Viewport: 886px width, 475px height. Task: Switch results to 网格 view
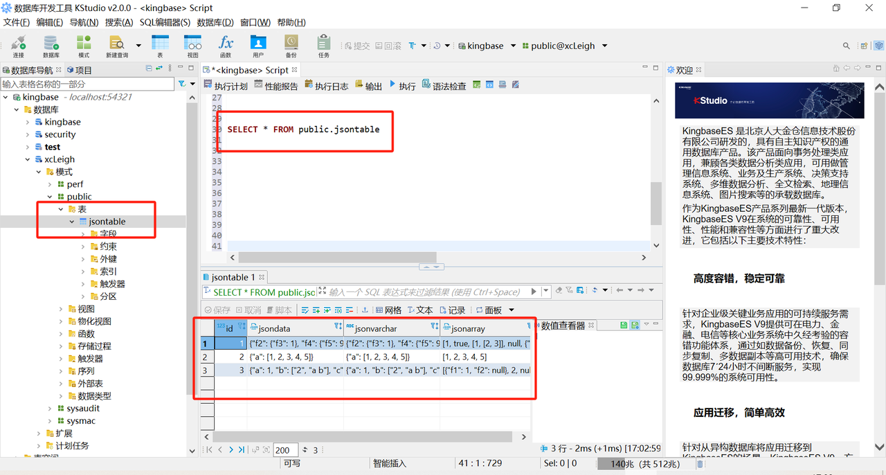[x=388, y=310]
